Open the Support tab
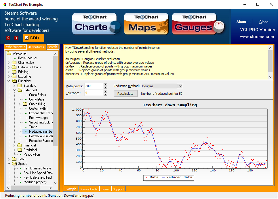 118,189
